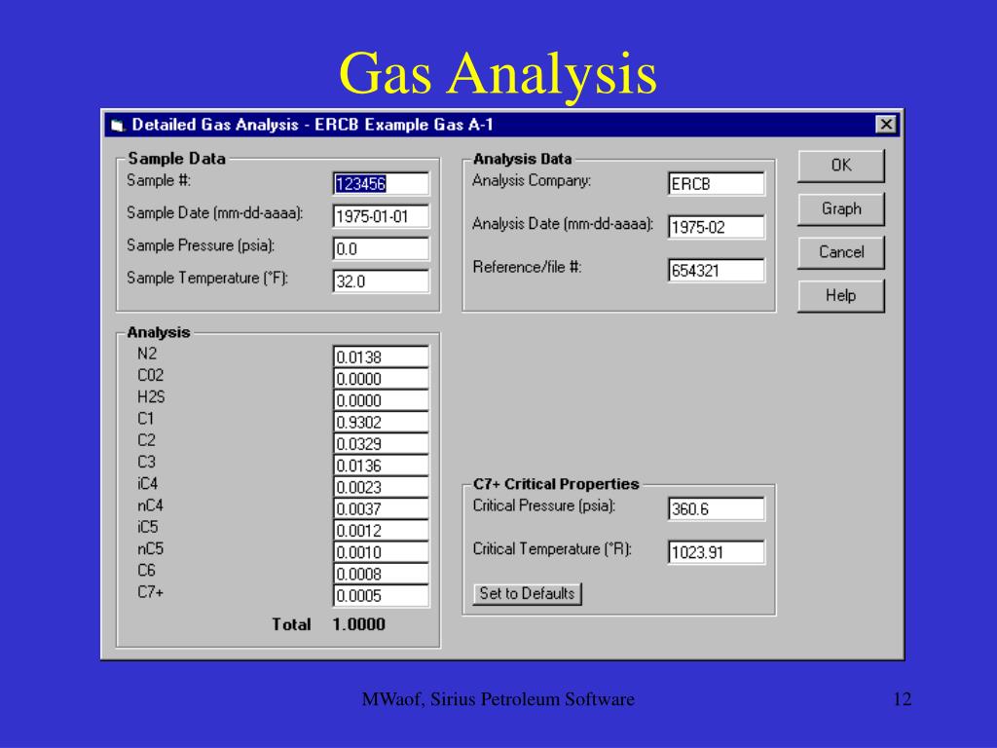Click the 'C7+' component label

(150, 592)
